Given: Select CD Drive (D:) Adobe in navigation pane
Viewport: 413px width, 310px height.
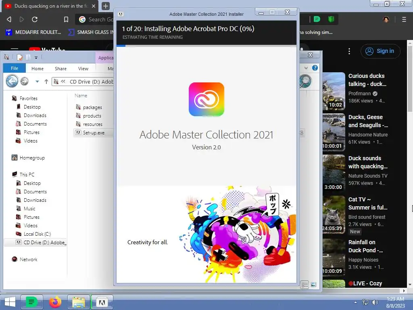Looking at the screenshot, I should pos(35,242).
